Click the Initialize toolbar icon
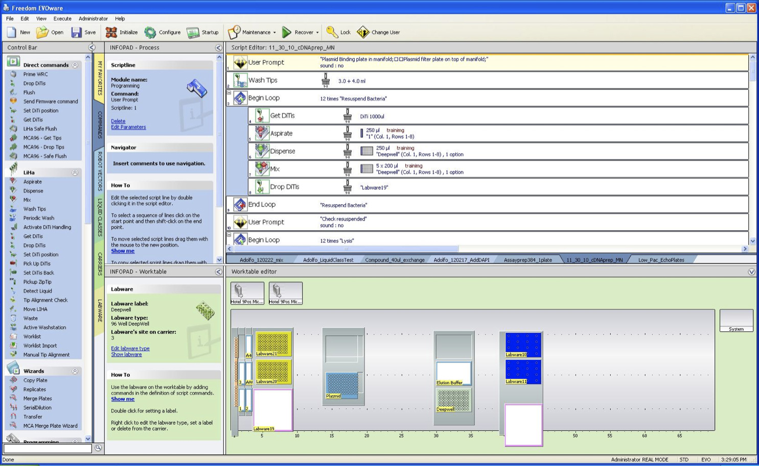The height and width of the screenshot is (466, 759). point(111,32)
